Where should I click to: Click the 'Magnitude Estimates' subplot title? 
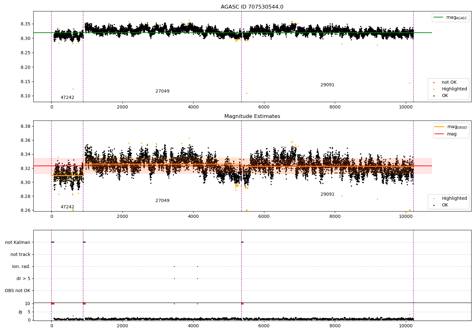(252, 116)
